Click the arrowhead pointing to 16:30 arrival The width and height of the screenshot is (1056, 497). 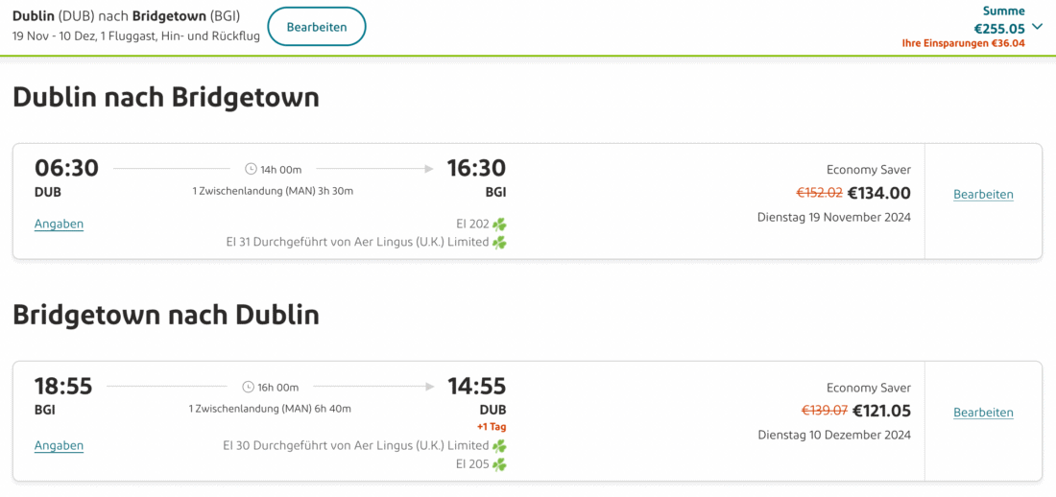click(429, 169)
